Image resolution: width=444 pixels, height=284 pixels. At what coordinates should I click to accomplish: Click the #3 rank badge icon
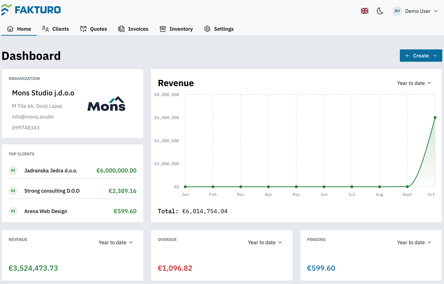pos(13,211)
